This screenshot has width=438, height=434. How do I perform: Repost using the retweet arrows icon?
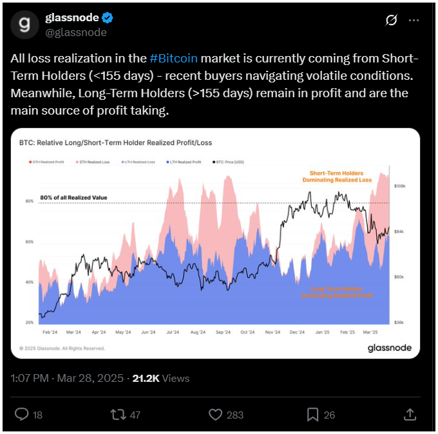pos(118,415)
